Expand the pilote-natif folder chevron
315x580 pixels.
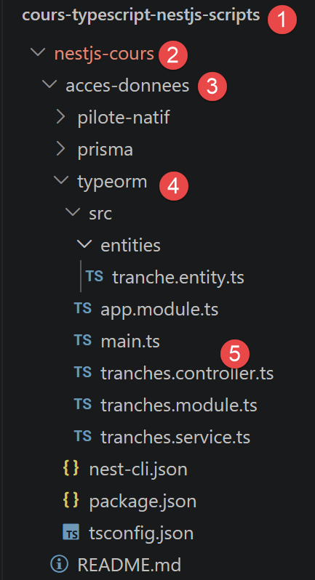(60, 117)
